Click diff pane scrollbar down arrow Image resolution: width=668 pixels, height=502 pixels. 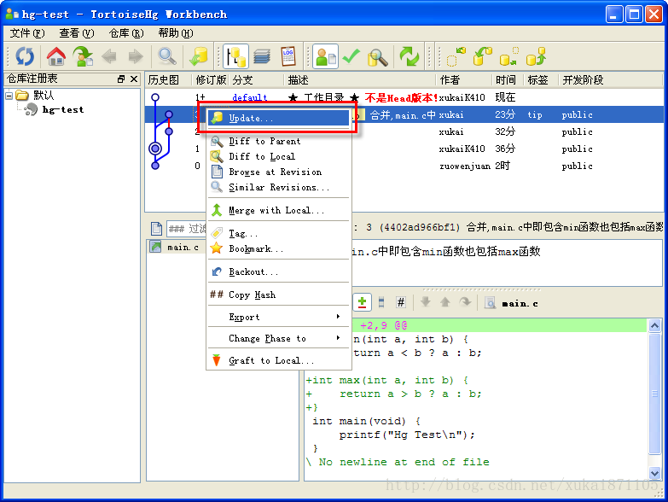point(654,473)
